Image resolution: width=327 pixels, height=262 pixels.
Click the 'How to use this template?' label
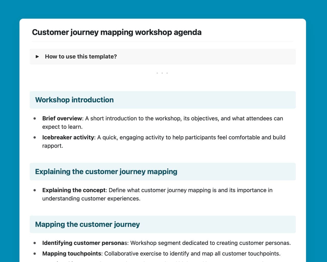tap(81, 57)
